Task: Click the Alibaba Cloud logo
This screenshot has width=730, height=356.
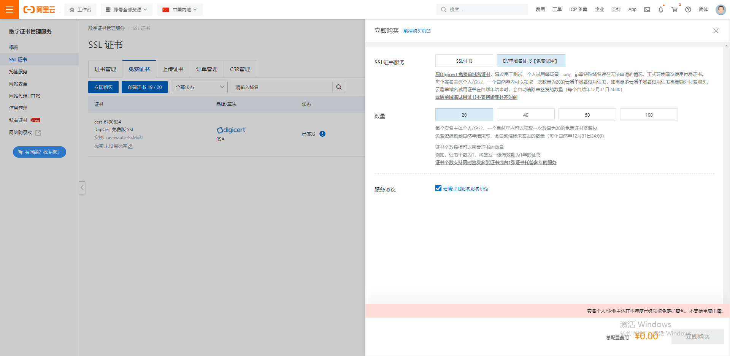Action: tap(39, 9)
